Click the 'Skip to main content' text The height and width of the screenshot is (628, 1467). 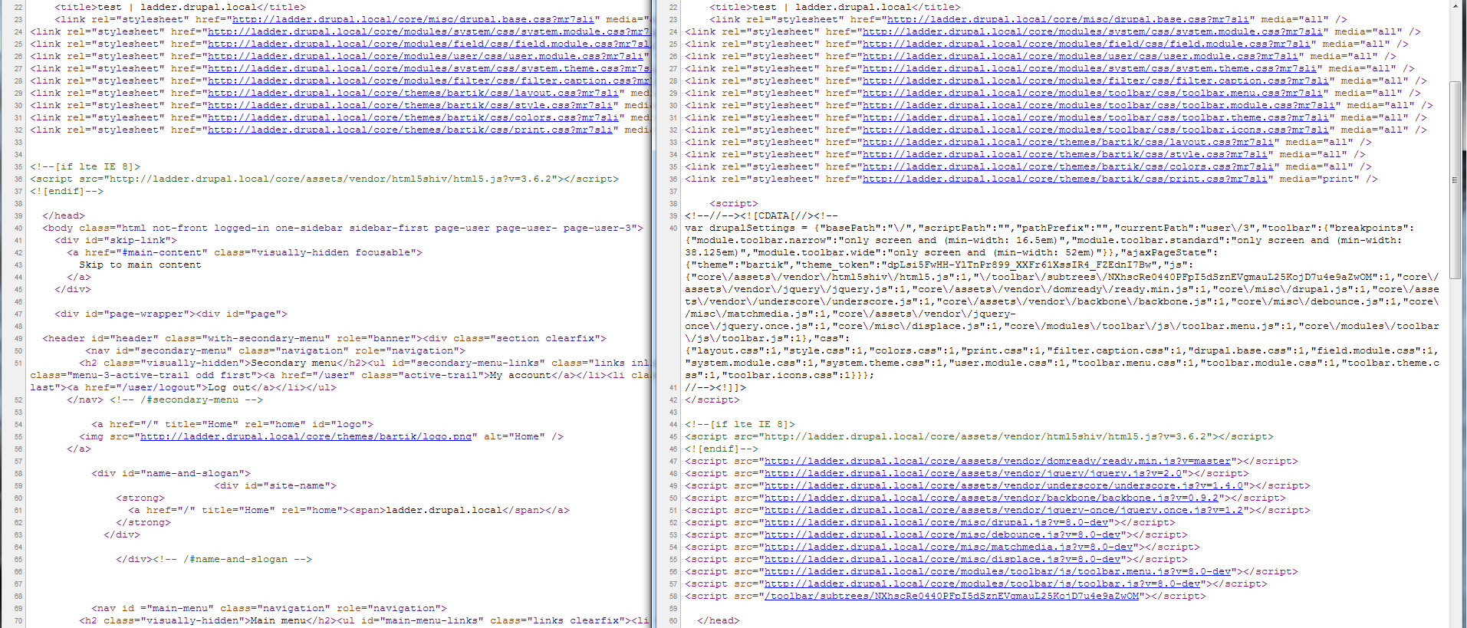(x=140, y=265)
